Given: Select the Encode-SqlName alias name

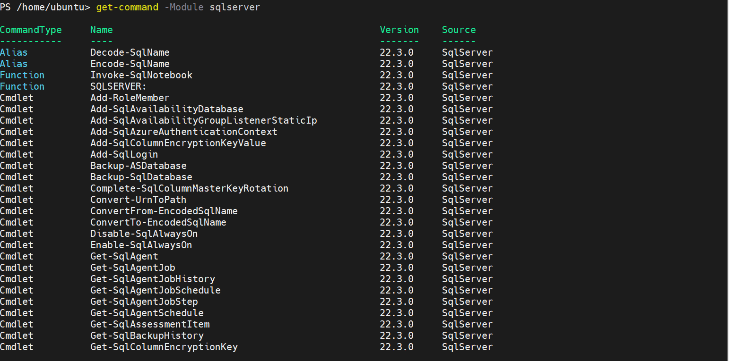Looking at the screenshot, I should point(130,64).
